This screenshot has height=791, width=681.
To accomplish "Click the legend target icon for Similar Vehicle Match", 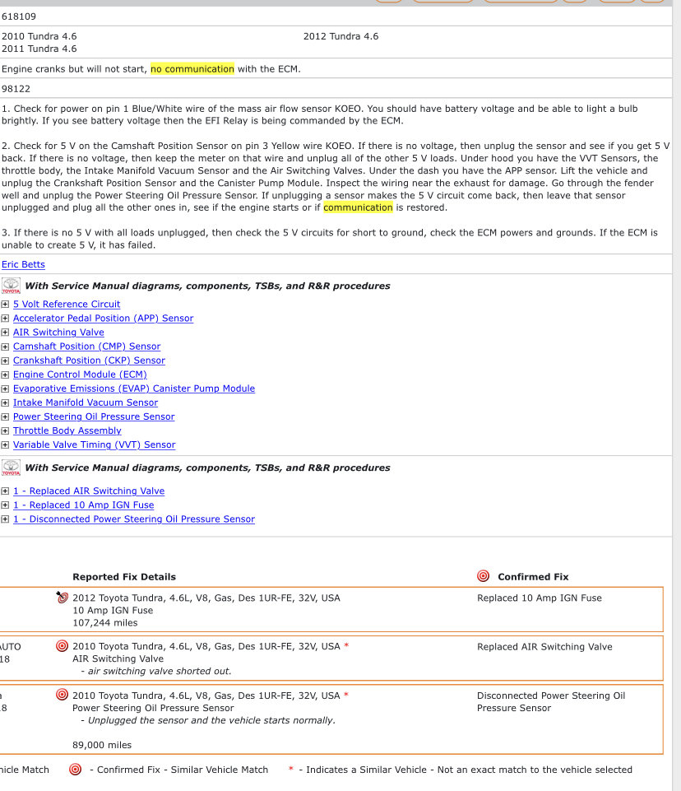I will (x=75, y=770).
